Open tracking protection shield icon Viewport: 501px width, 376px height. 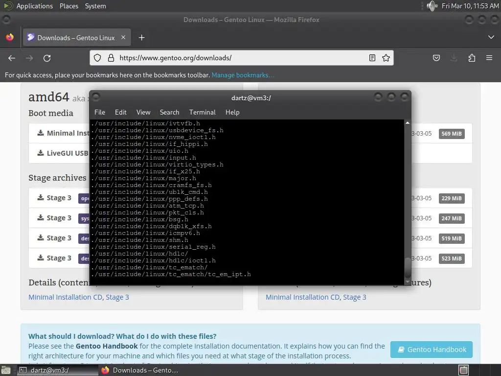point(97,58)
